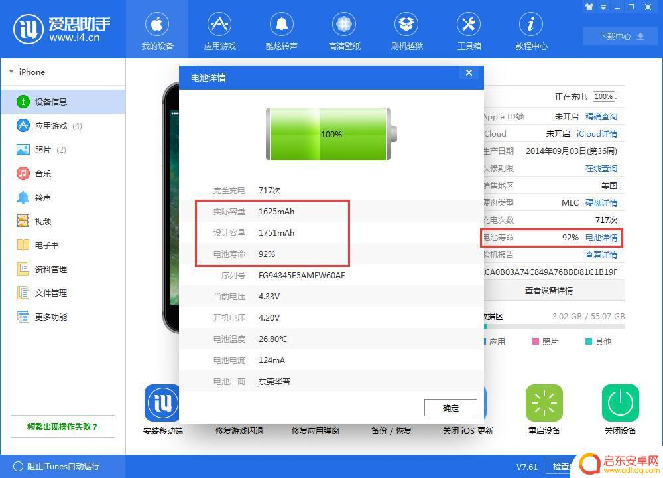Viewport: 663px width, 478px height.
Task: Click 重启设备 green restart icon
Action: [544, 402]
